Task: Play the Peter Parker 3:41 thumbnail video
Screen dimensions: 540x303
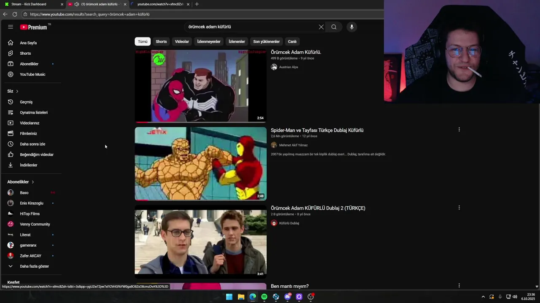Action: click(x=201, y=242)
